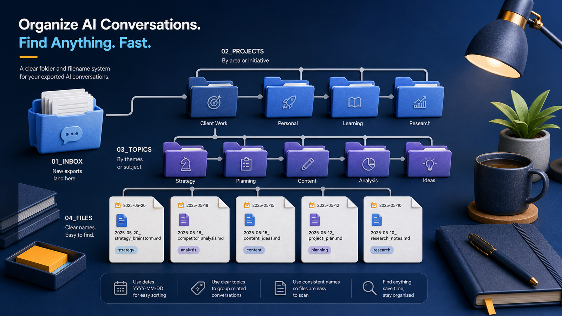Click the New exports land here caption

tap(66, 175)
